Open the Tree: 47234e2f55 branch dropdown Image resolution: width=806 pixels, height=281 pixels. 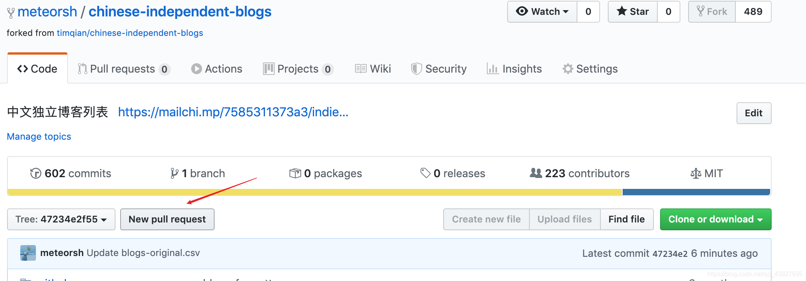[61, 219]
